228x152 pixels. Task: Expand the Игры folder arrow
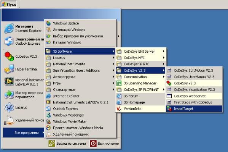[x=113, y=83]
